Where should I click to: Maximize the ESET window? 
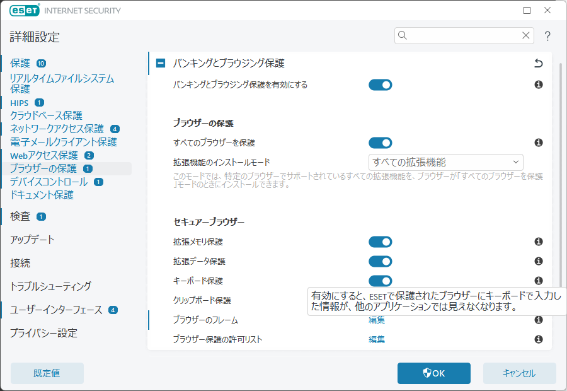pos(527,11)
